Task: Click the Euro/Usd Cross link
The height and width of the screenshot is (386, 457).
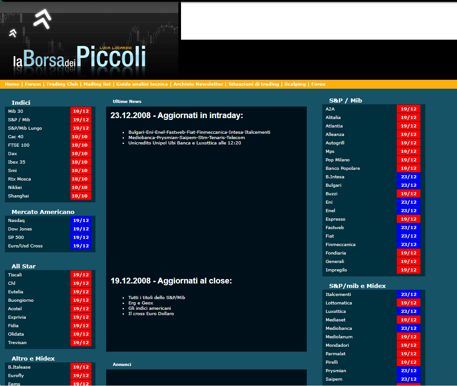Action: [25, 246]
